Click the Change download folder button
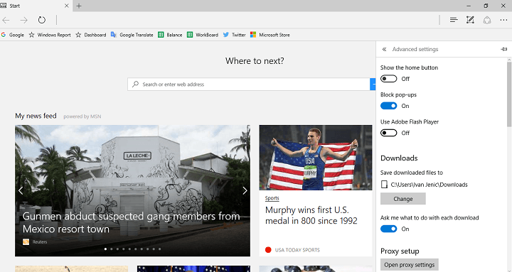The width and height of the screenshot is (512, 272). coord(403,199)
